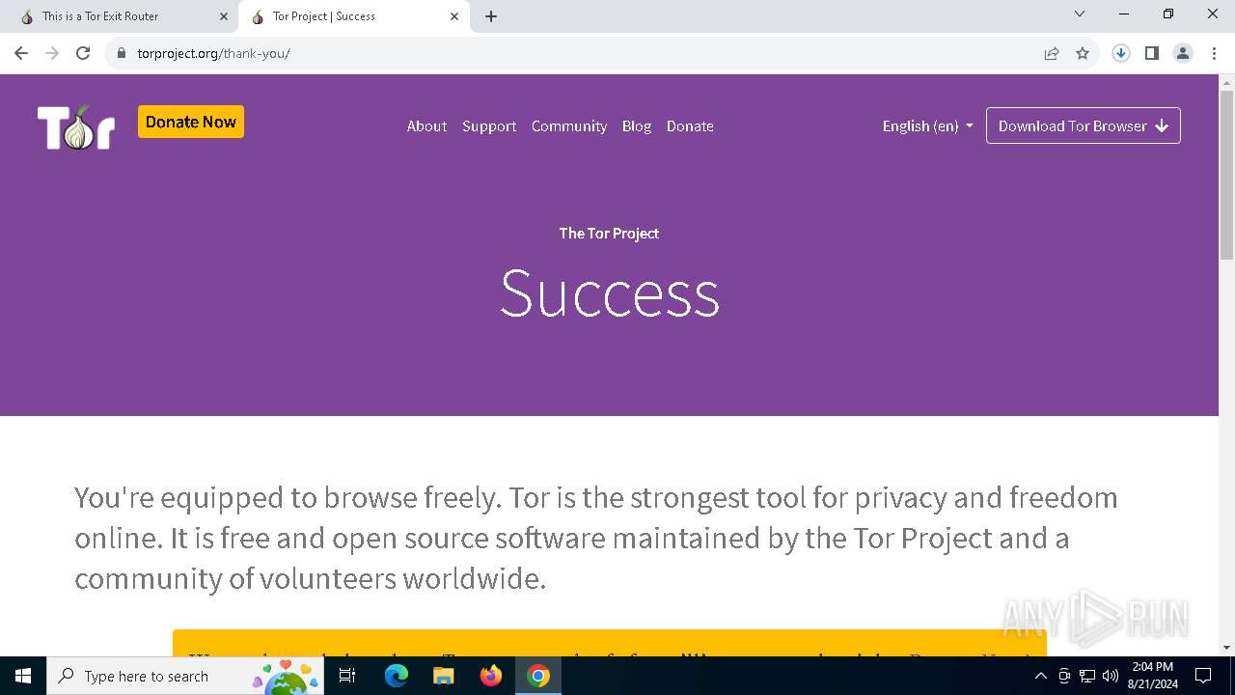Close the Tor Exit Router tab
Image resolution: width=1235 pixels, height=695 pixels.
tap(224, 16)
